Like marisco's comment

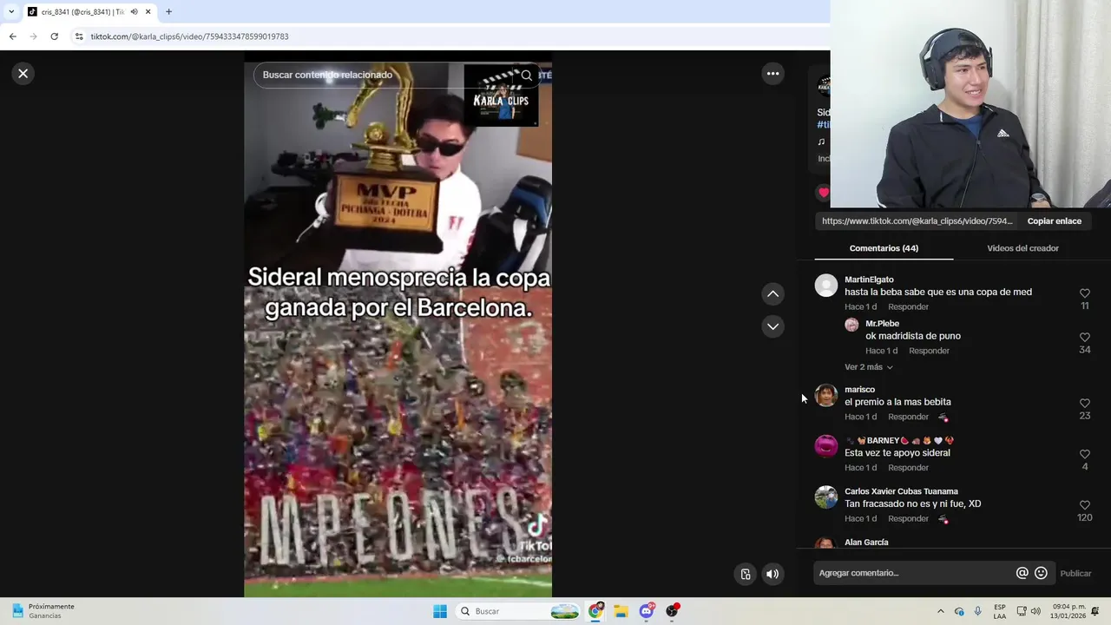click(1085, 404)
